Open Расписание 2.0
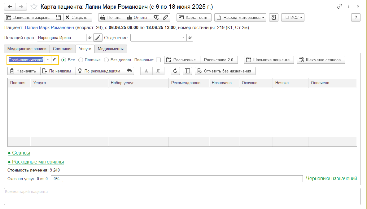Viewport: 367px width, 209px height. tap(219, 60)
